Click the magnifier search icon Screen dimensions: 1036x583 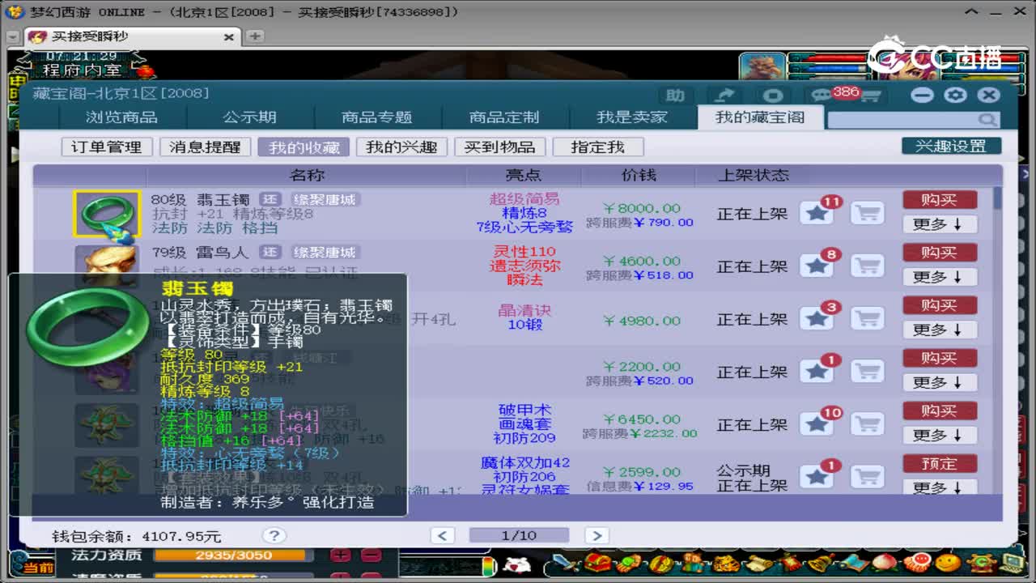[x=987, y=120]
